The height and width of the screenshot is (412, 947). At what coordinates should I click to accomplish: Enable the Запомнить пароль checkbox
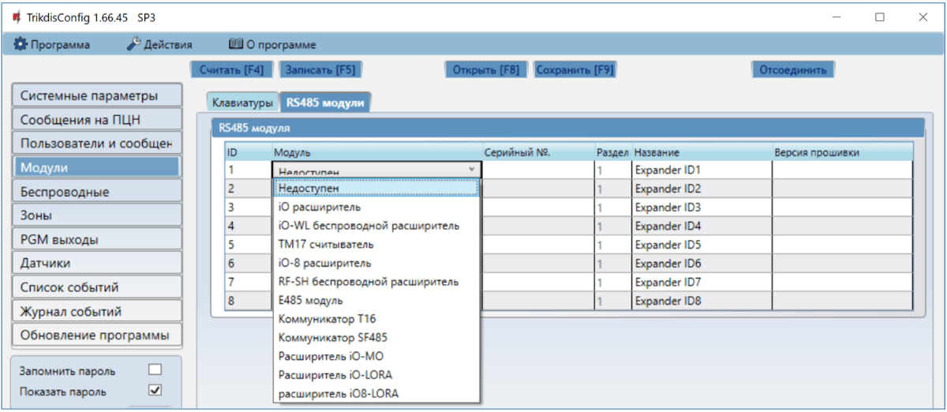pyautogui.click(x=155, y=370)
